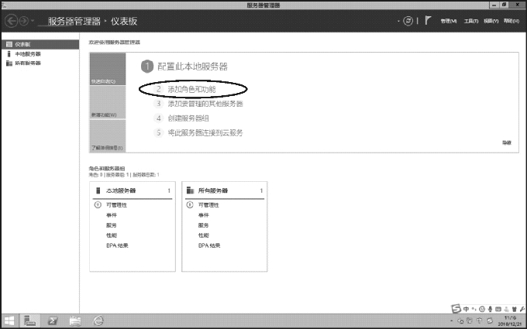Open 服务 in the 本地服务器 tile
The width and height of the screenshot is (527, 329).
point(112,225)
